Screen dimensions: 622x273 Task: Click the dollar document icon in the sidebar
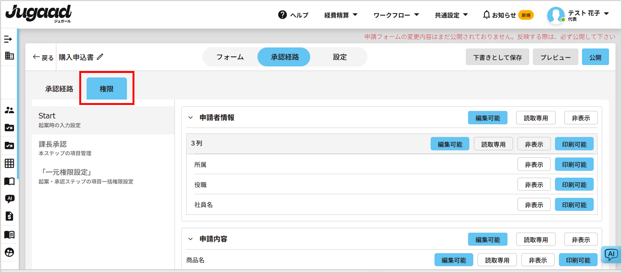tap(9, 216)
